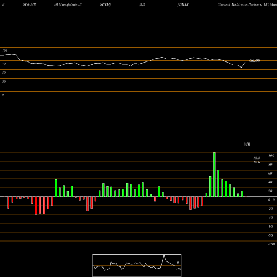Click the "SI(TM)" header label
The image size is (277, 277).
click(x=105, y=4)
